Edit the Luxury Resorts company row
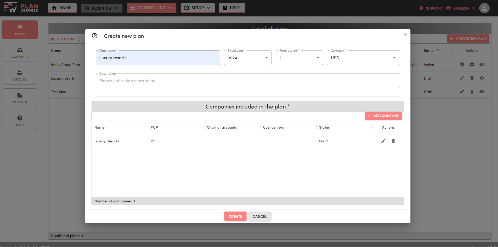This screenshot has width=498, height=247. (383, 141)
